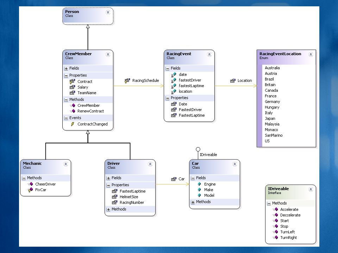Click the RacingSchedule association property icon
Screen dimensions: 338x253
coord(127,81)
